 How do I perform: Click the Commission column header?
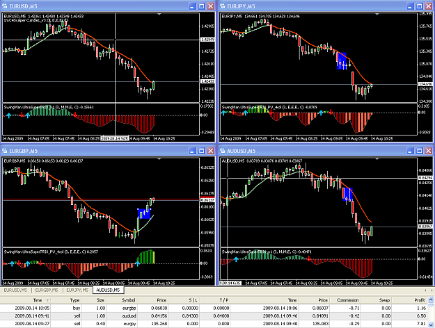345,300
